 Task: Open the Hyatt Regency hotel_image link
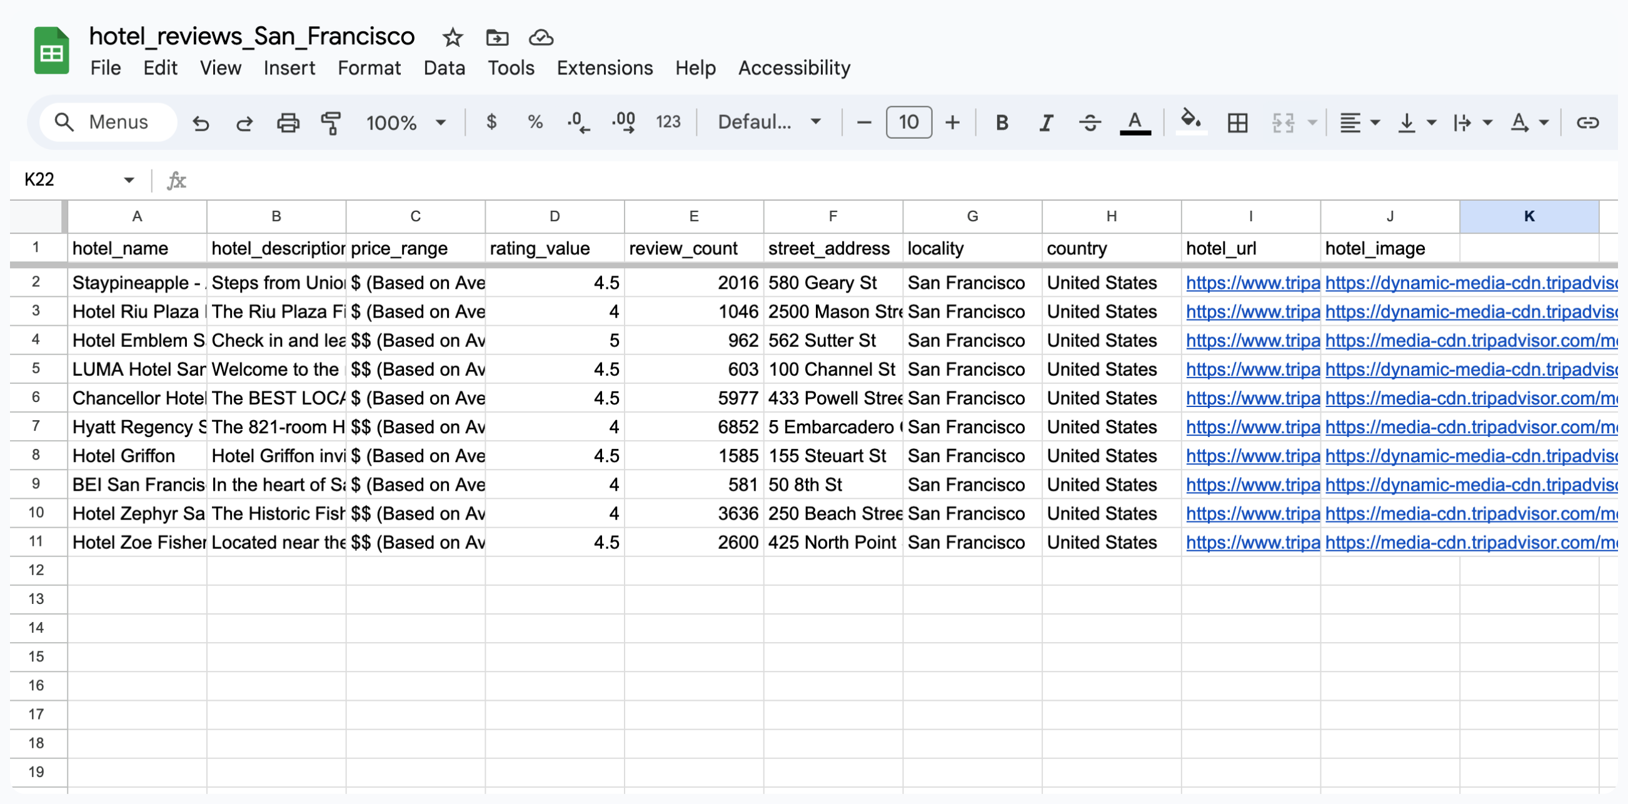pyautogui.click(x=1471, y=426)
